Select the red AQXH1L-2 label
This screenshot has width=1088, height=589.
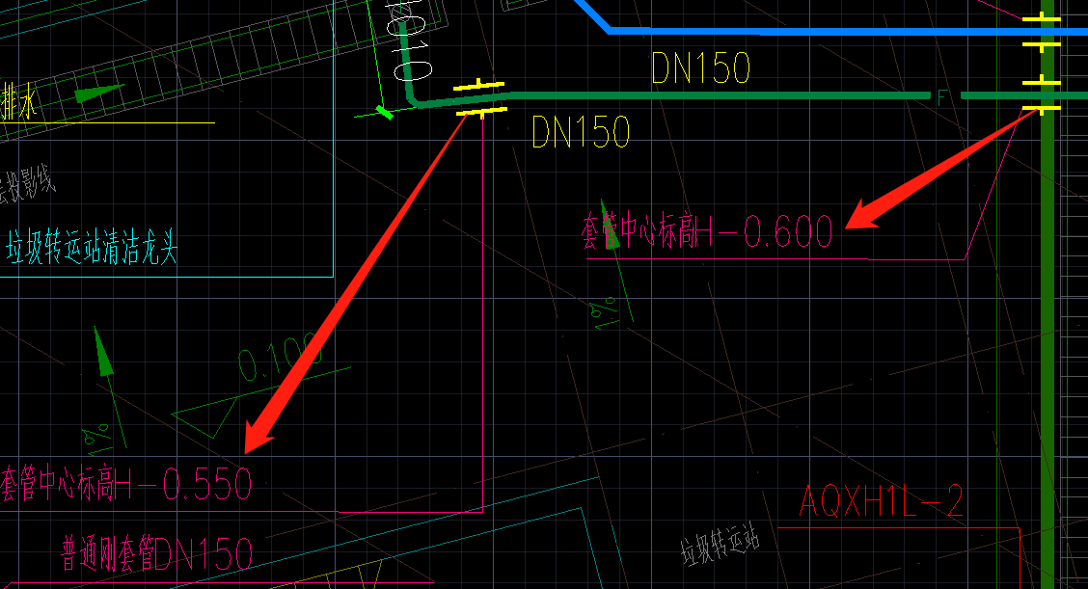(x=882, y=501)
